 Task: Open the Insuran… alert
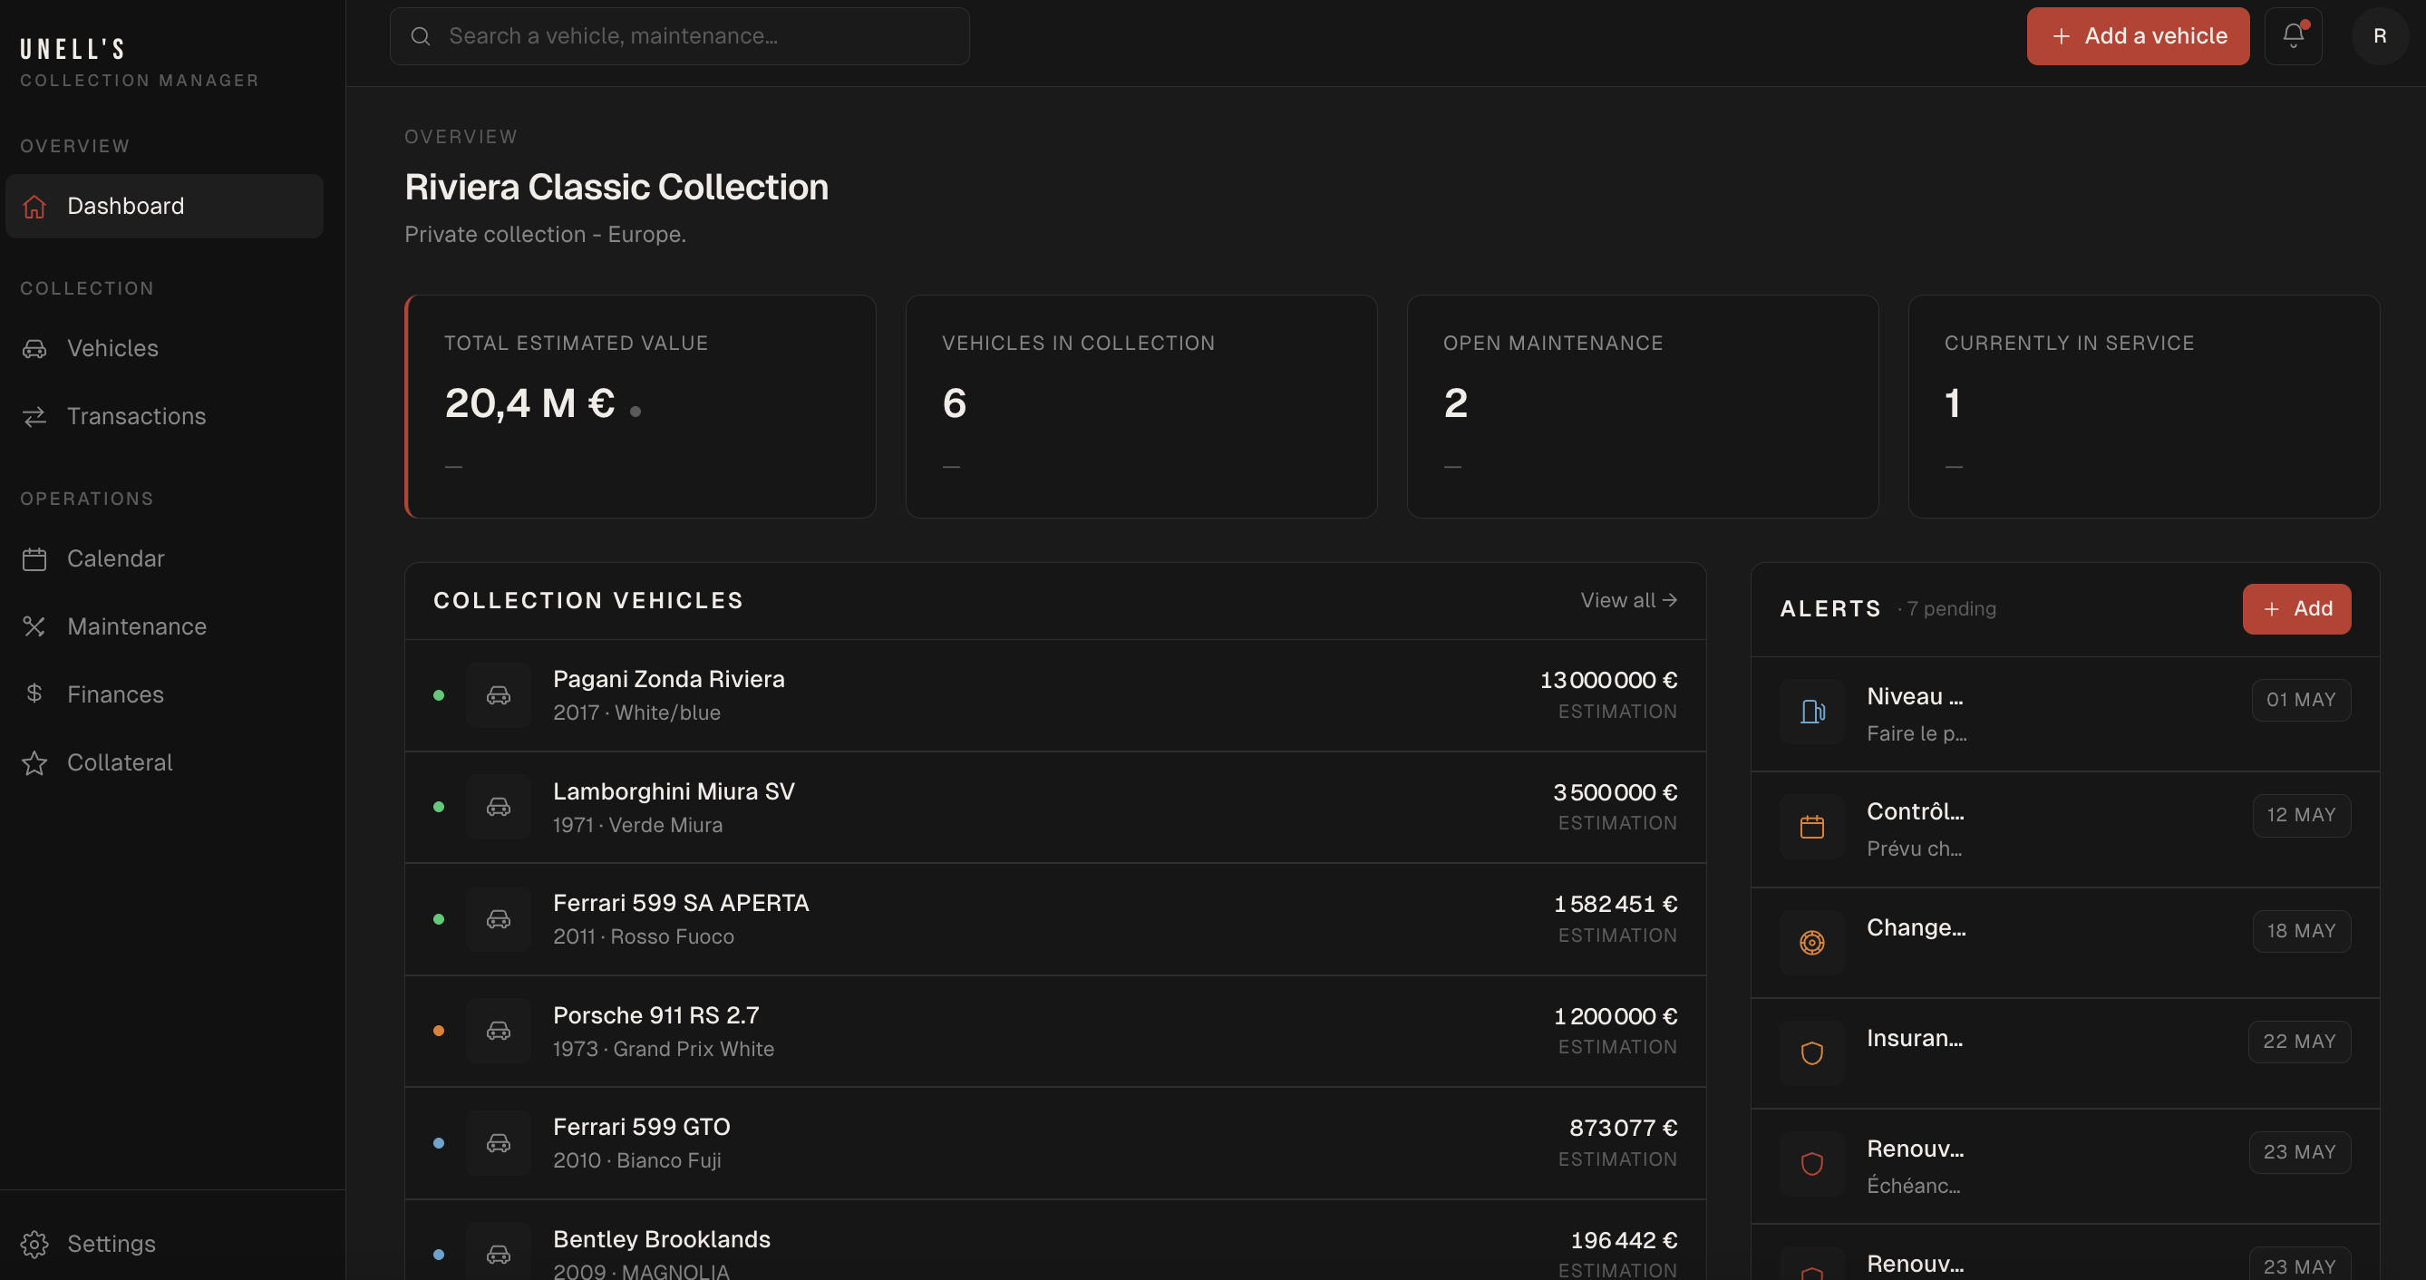[2065, 1053]
